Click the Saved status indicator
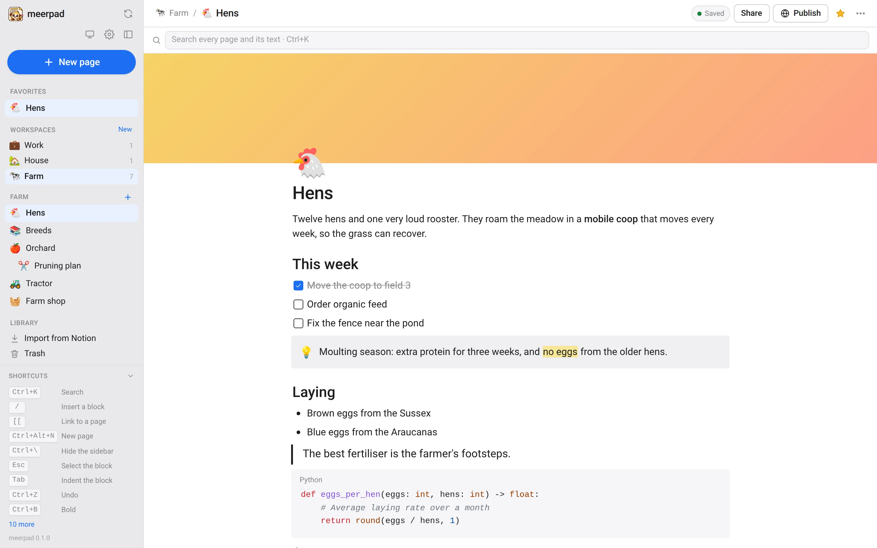 710,13
